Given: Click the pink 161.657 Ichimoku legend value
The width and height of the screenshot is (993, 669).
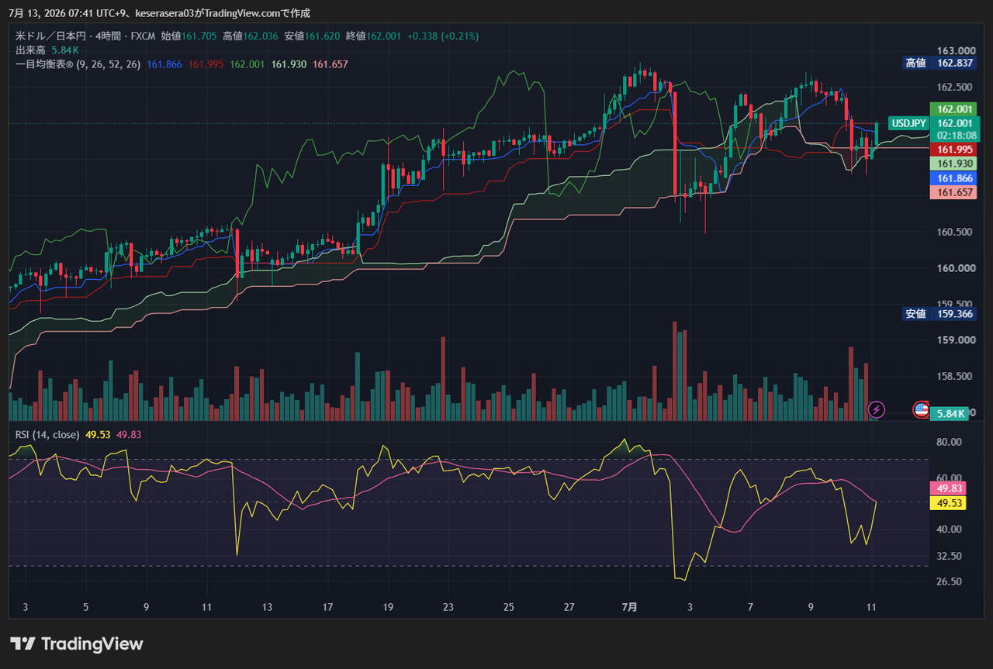Looking at the screenshot, I should pos(331,64).
